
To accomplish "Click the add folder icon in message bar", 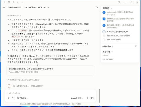I will [x=13, y=98].
